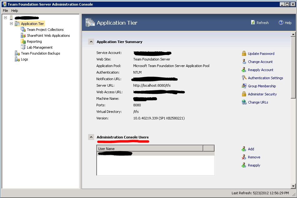Select Team Foundation Backups node
Screen dimensions: 297x198
click(x=41, y=53)
